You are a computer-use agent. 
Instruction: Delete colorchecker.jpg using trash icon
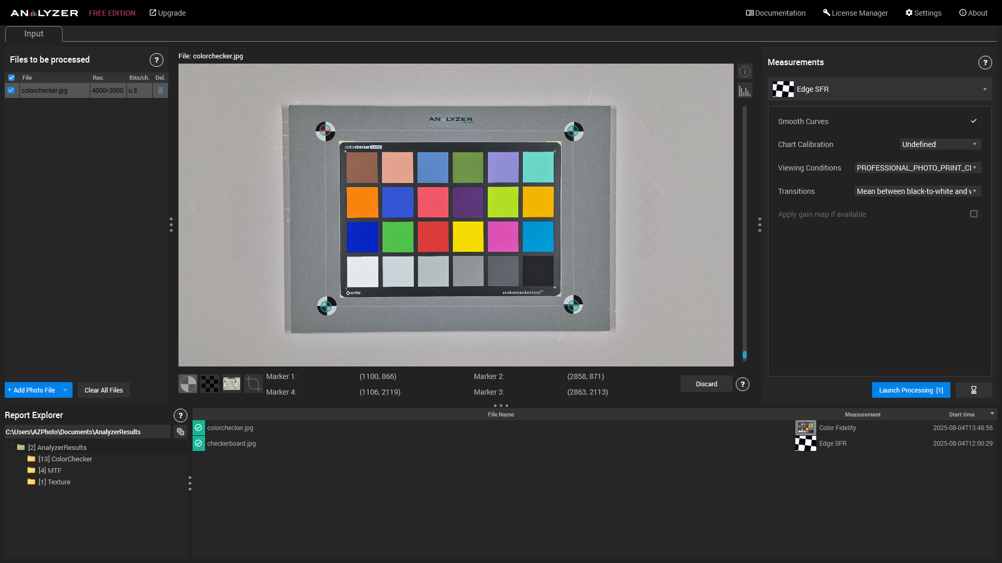tap(161, 91)
